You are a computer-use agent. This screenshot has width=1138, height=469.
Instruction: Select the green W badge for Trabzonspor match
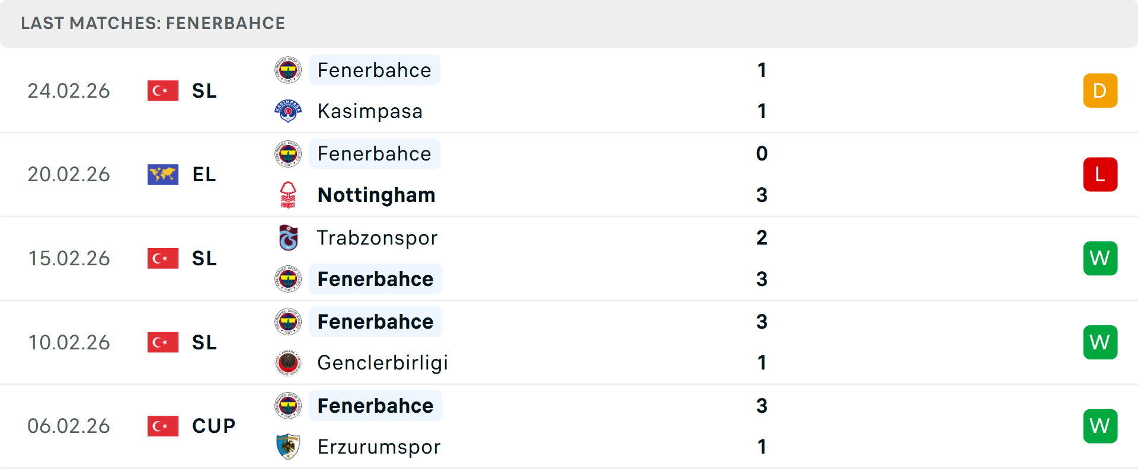[x=1100, y=258]
